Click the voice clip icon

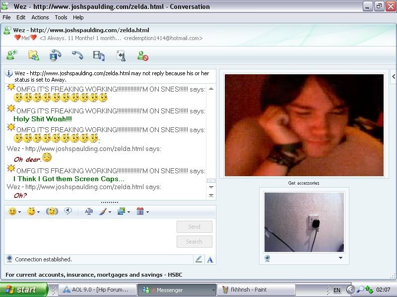coord(68,211)
